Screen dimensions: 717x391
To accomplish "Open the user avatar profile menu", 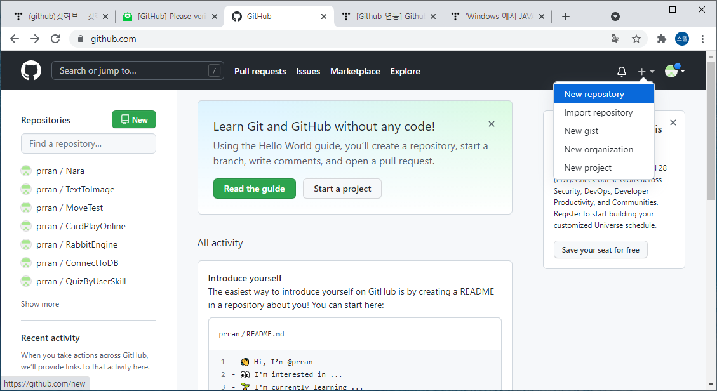I will coord(674,71).
